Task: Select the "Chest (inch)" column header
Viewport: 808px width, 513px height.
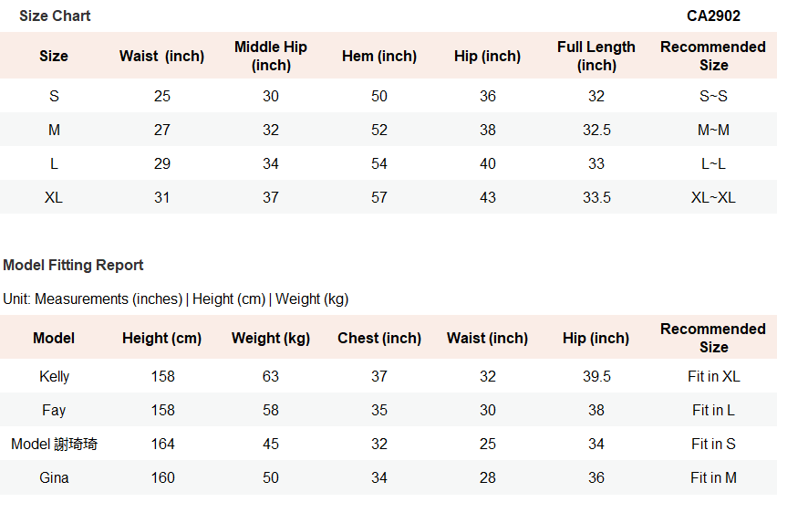Action: pyautogui.click(x=379, y=339)
